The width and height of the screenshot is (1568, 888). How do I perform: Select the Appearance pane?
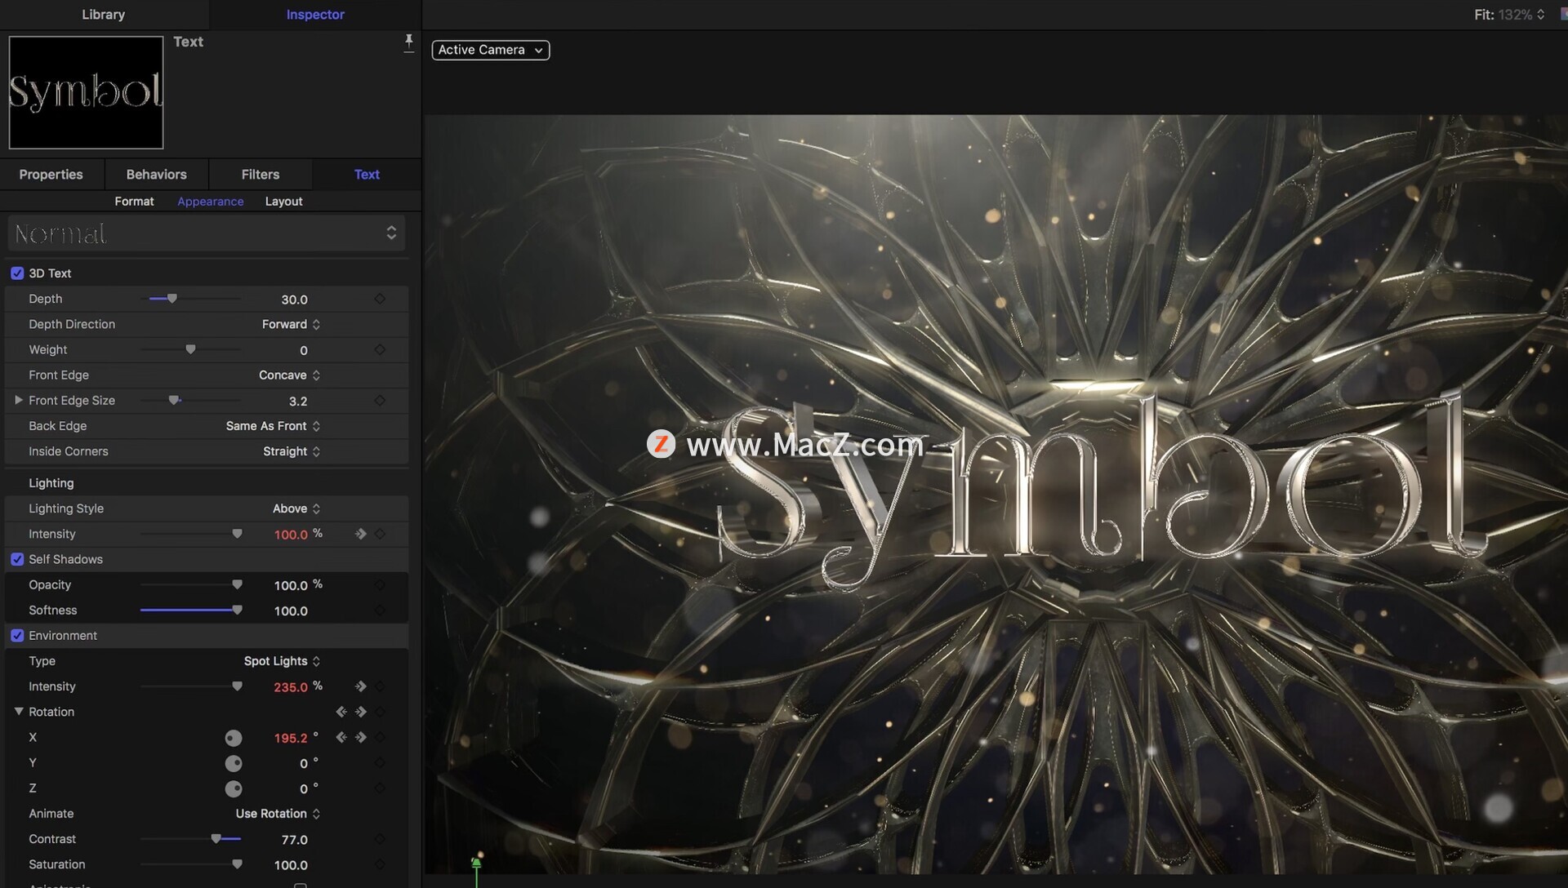click(x=211, y=201)
